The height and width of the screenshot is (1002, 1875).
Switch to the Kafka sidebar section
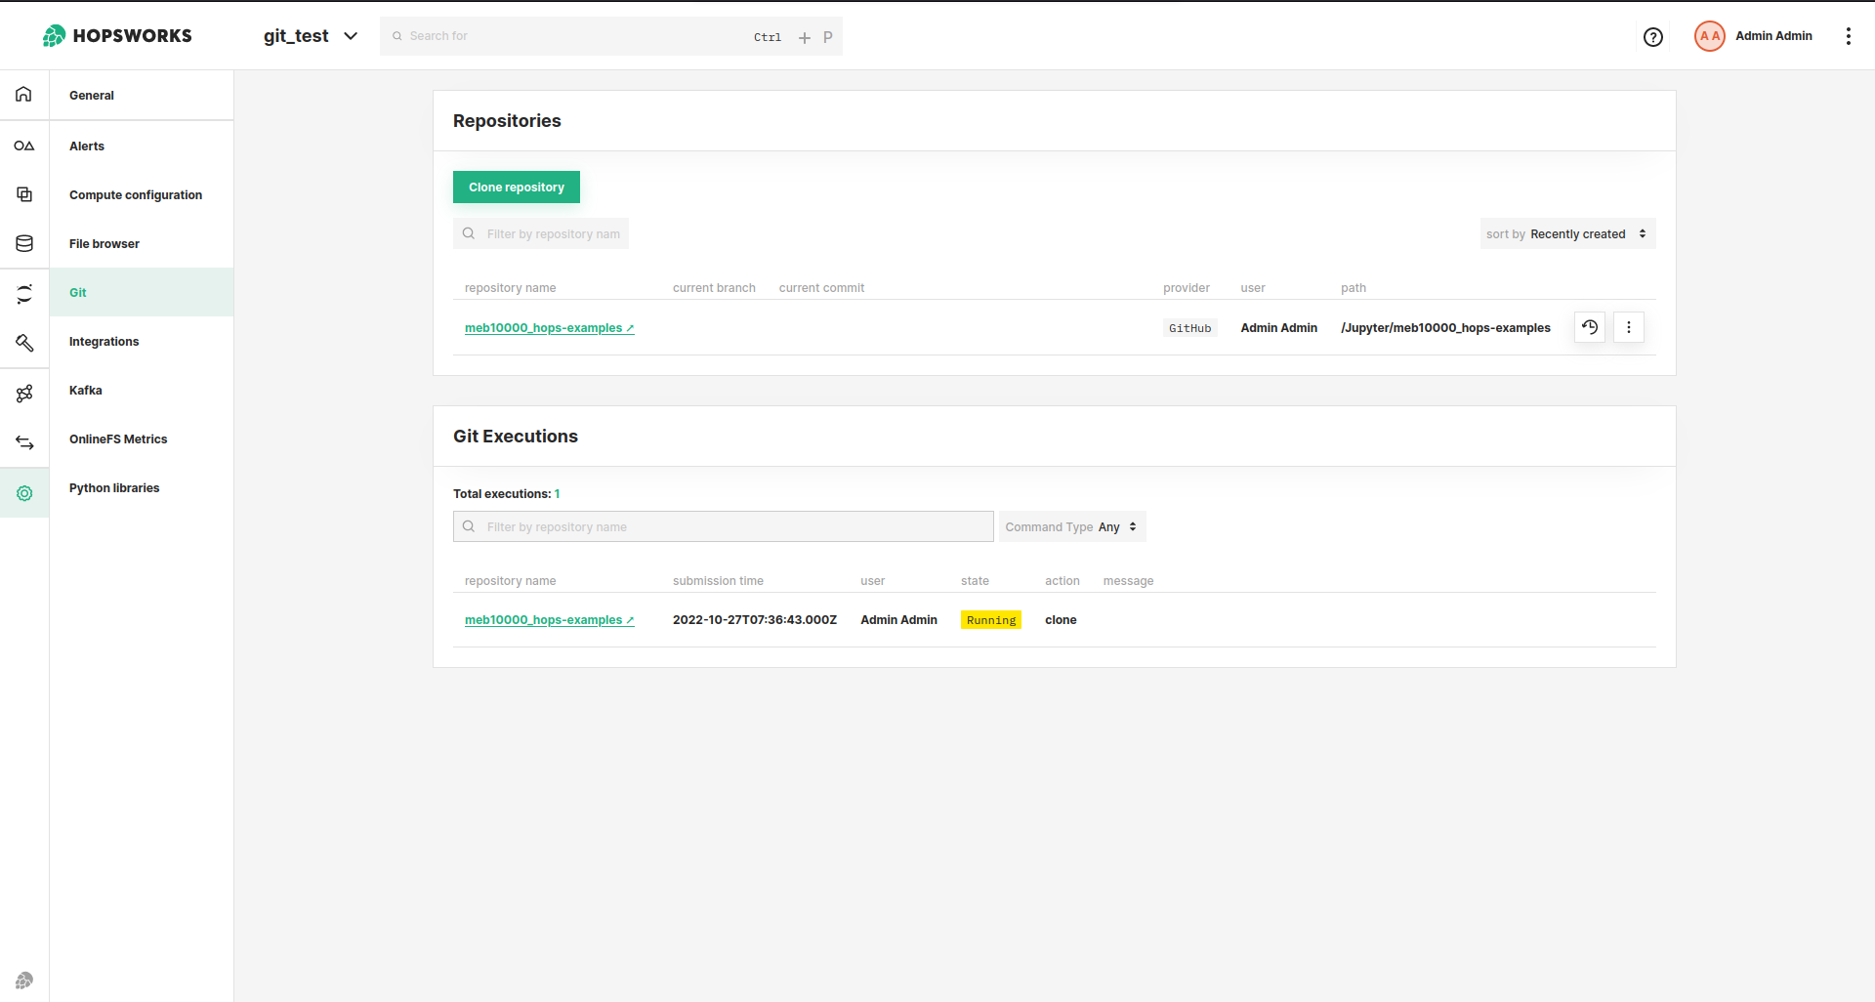pos(85,390)
